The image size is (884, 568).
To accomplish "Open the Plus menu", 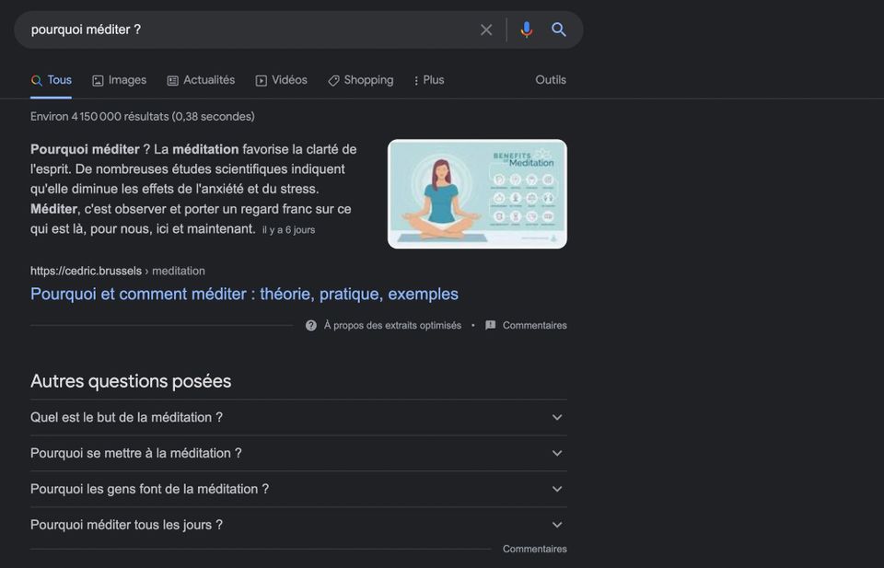I will click(428, 80).
